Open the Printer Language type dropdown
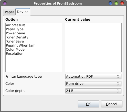Screen dimensions: 127x112 (x=93, y=77)
